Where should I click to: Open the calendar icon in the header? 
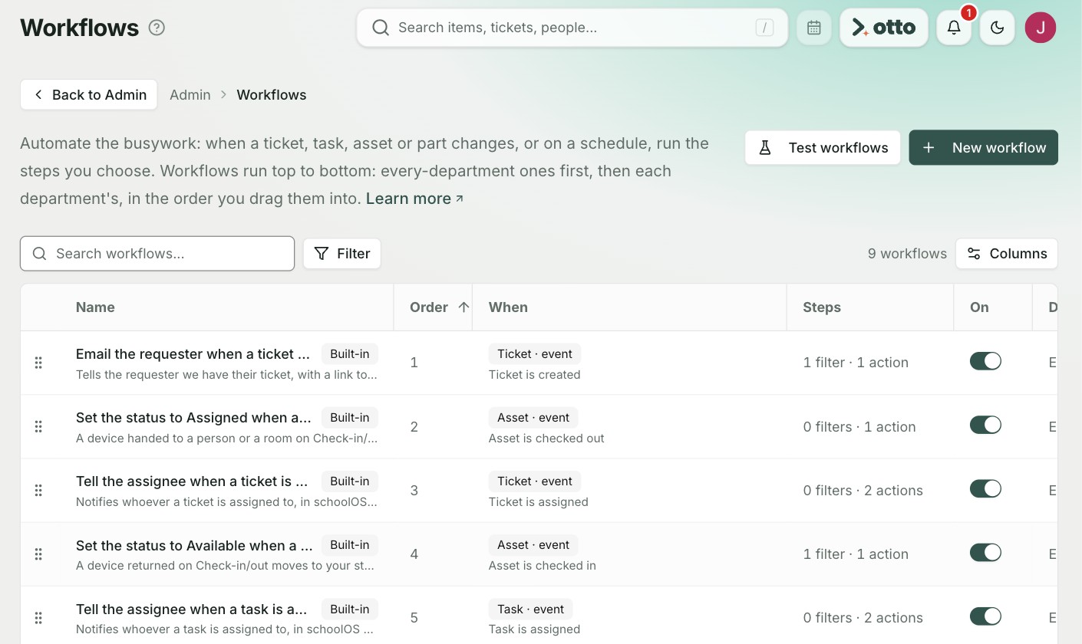pyautogui.click(x=814, y=28)
